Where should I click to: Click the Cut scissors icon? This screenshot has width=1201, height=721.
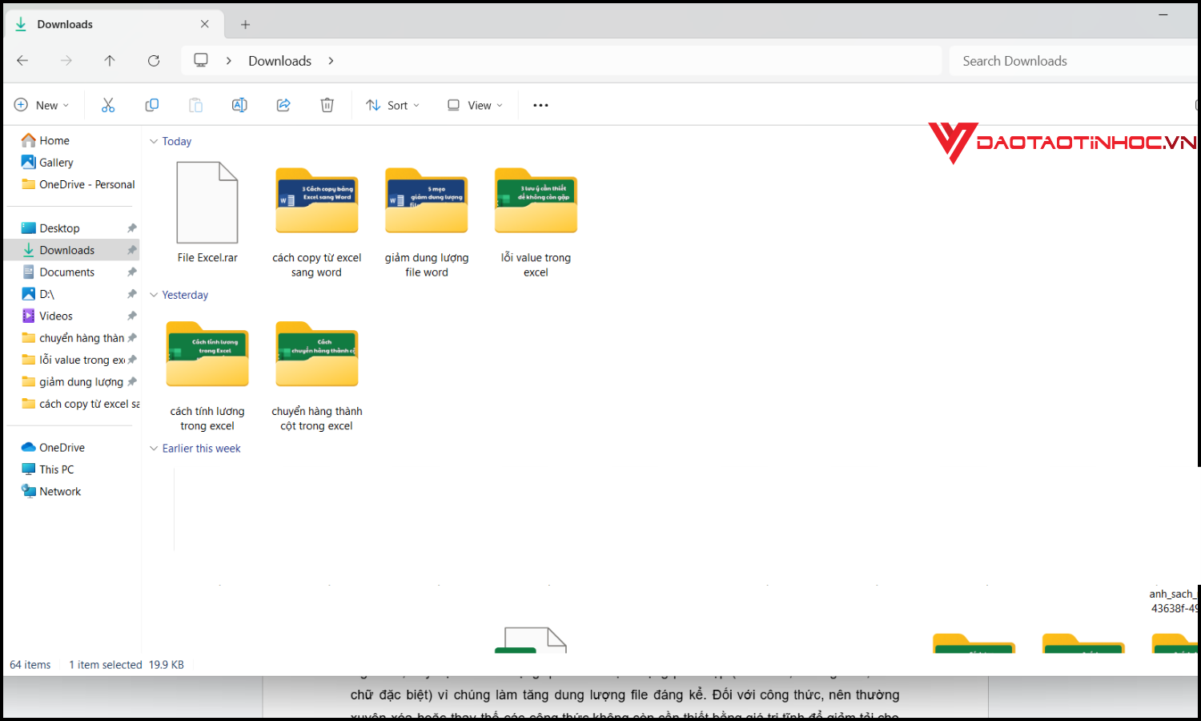(x=108, y=105)
